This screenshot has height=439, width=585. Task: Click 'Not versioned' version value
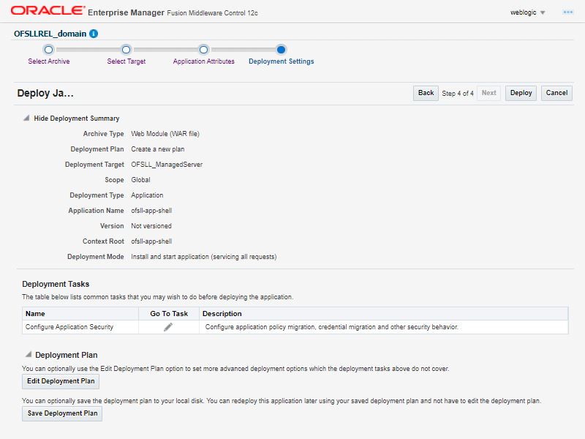point(151,226)
